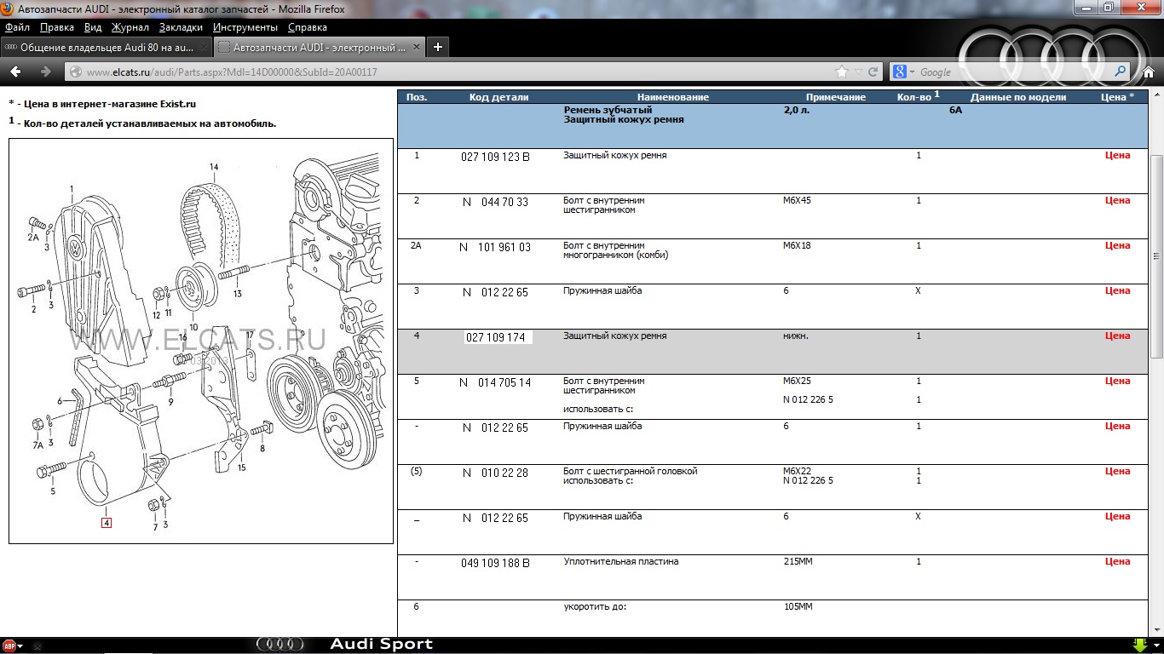Click the page's vertical scrollbar
Screen dimensions: 1164x654
(1156, 255)
